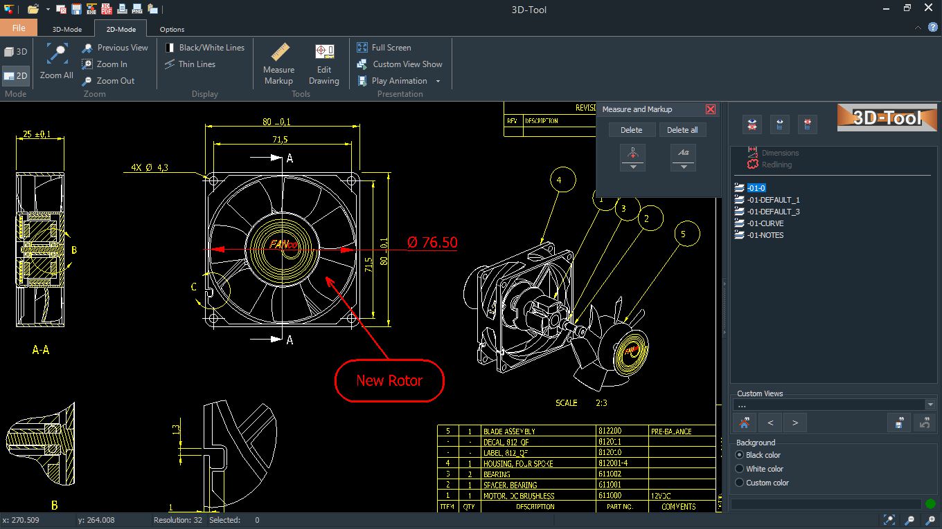The width and height of the screenshot is (942, 529).
Task: Export as 3D PDF from quick toolbar
Action: [x=106, y=9]
